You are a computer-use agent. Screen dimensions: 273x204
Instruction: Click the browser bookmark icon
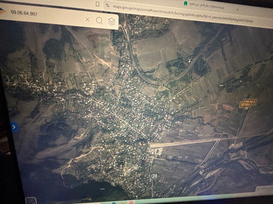click(x=97, y=4)
